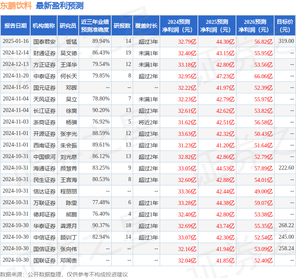
Task: Click the 2026预测净利润 header
Action: click(255, 26)
